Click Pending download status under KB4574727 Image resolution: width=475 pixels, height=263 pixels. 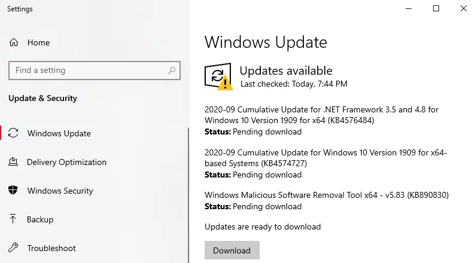pos(267,175)
